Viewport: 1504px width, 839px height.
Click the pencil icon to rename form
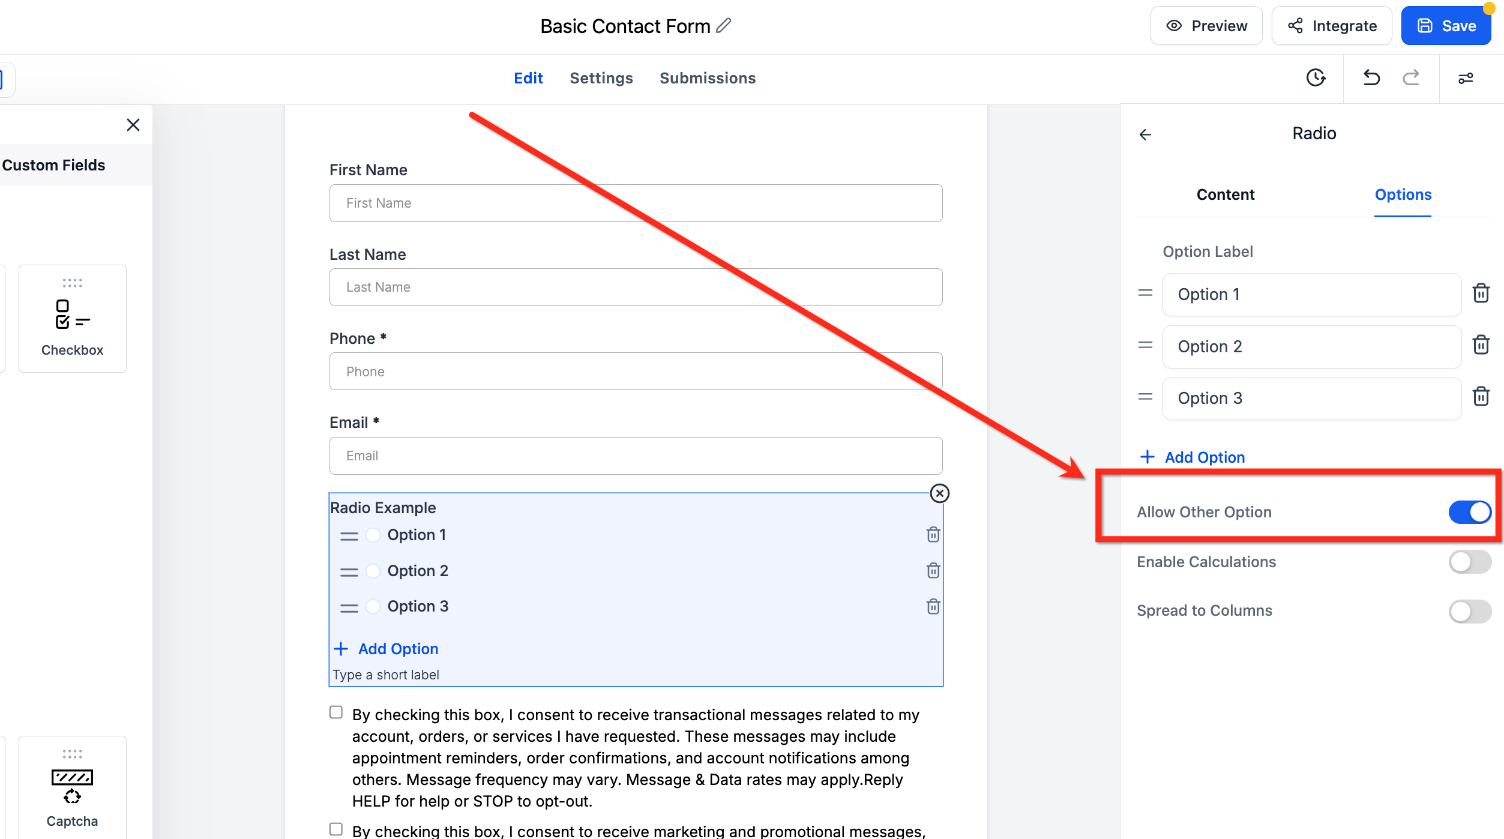[724, 25]
